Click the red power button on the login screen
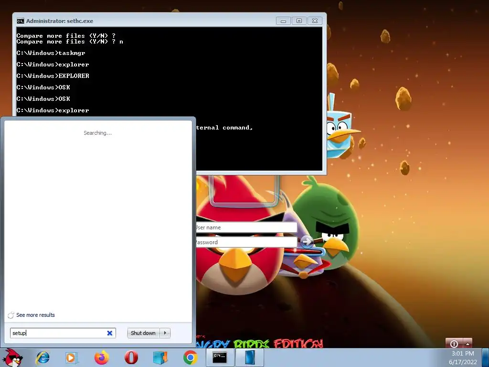The image size is (489, 367). pos(454,343)
